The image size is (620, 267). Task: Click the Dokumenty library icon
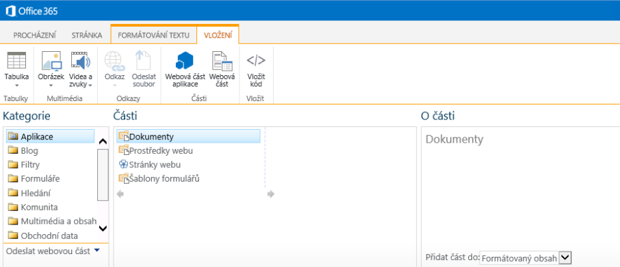[x=124, y=137]
